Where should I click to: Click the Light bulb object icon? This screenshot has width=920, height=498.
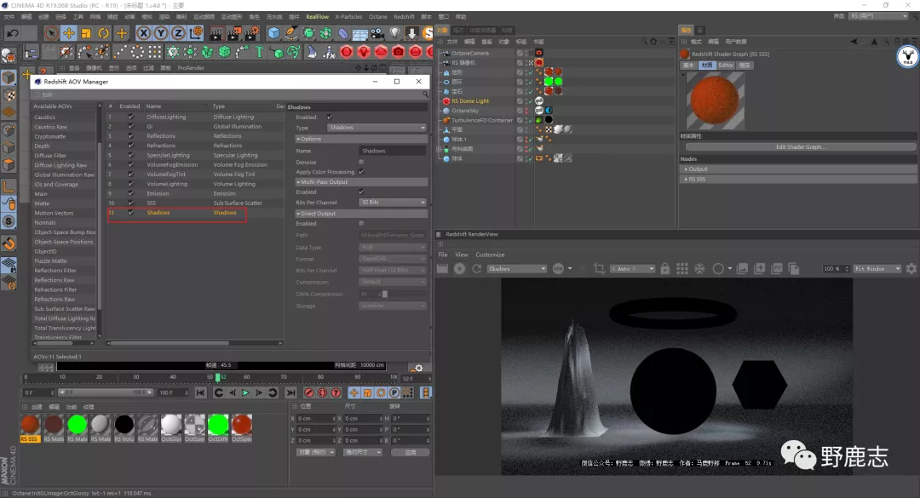click(x=394, y=33)
